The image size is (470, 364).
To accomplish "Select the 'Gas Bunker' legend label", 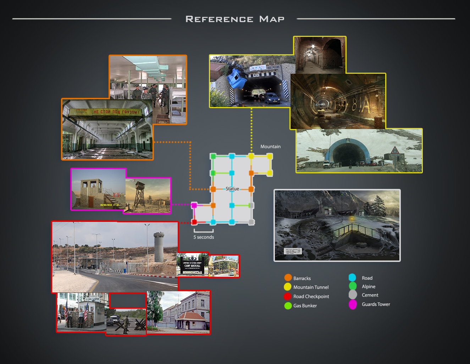I will tap(305, 306).
